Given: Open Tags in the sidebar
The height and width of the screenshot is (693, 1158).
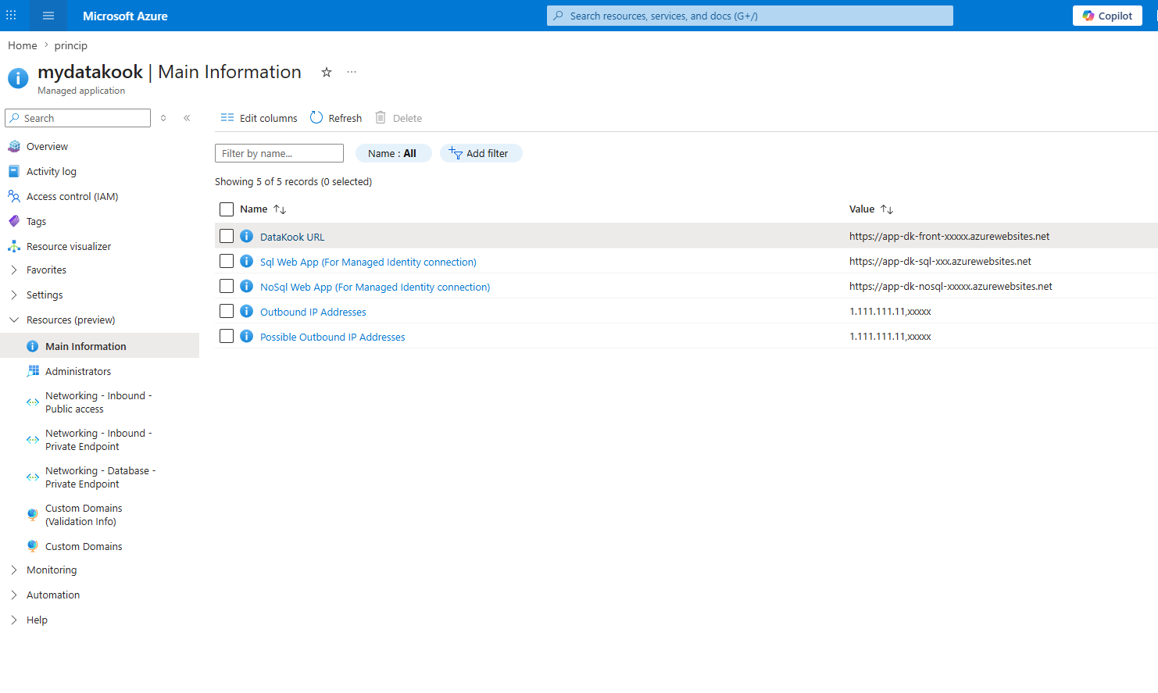Looking at the screenshot, I should 36,221.
